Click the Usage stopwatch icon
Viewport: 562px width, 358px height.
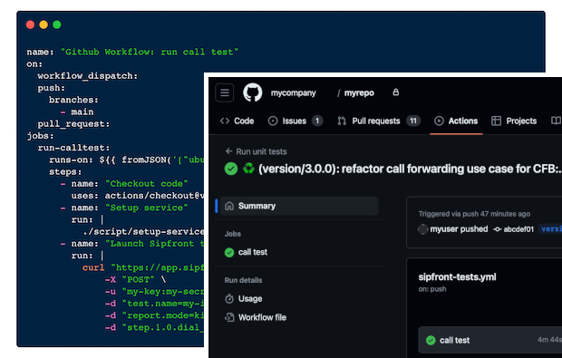tap(229, 299)
